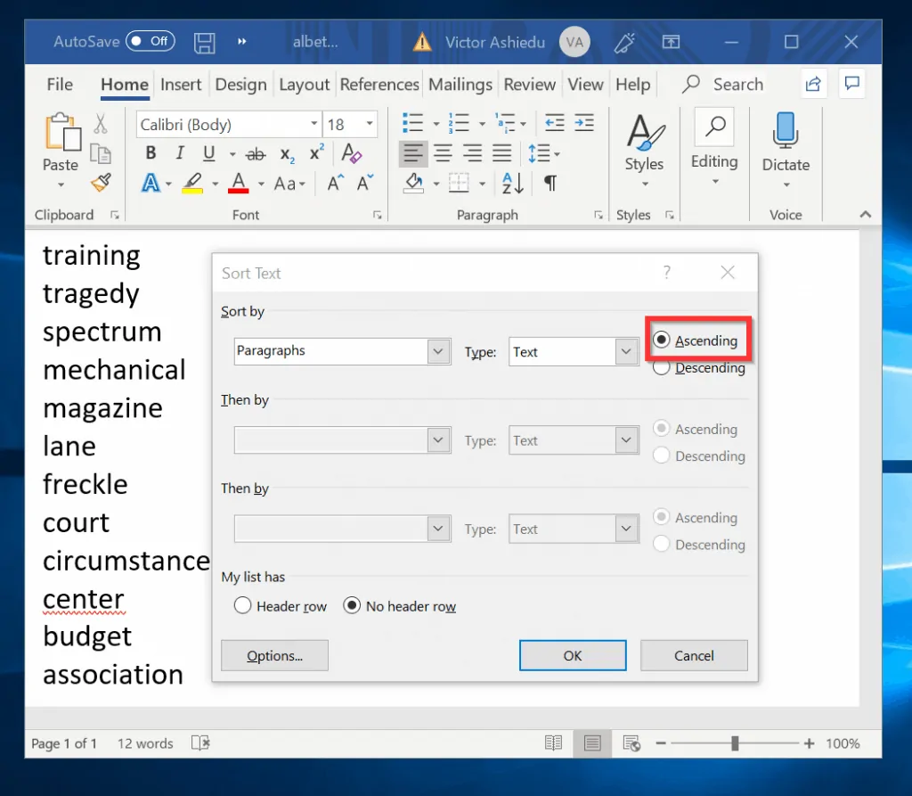Toggle Bold formatting

[x=151, y=153]
